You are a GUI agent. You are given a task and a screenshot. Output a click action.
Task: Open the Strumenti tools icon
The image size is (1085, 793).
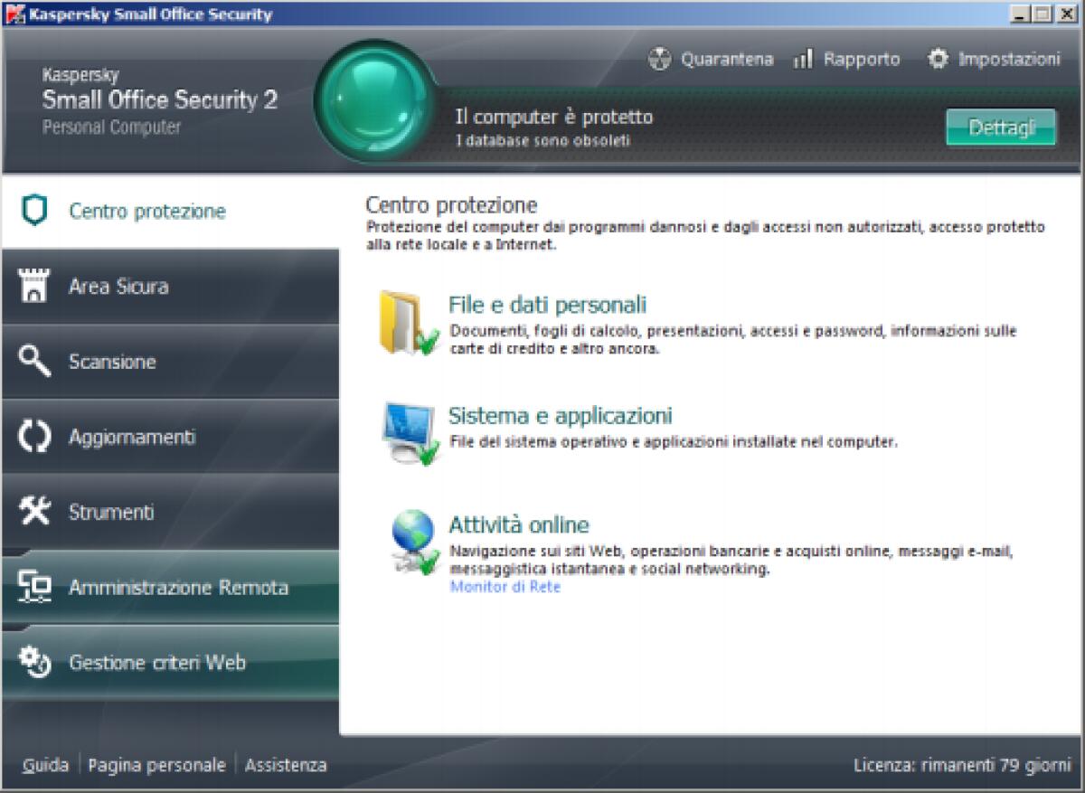[33, 512]
